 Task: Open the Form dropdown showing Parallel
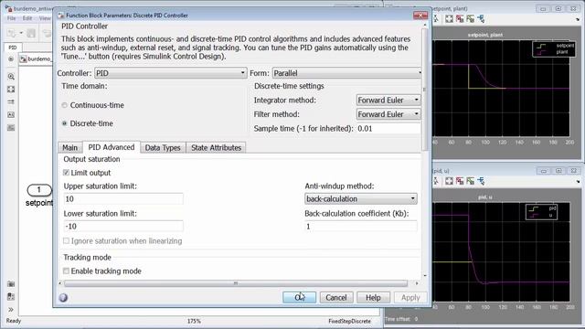pos(347,73)
